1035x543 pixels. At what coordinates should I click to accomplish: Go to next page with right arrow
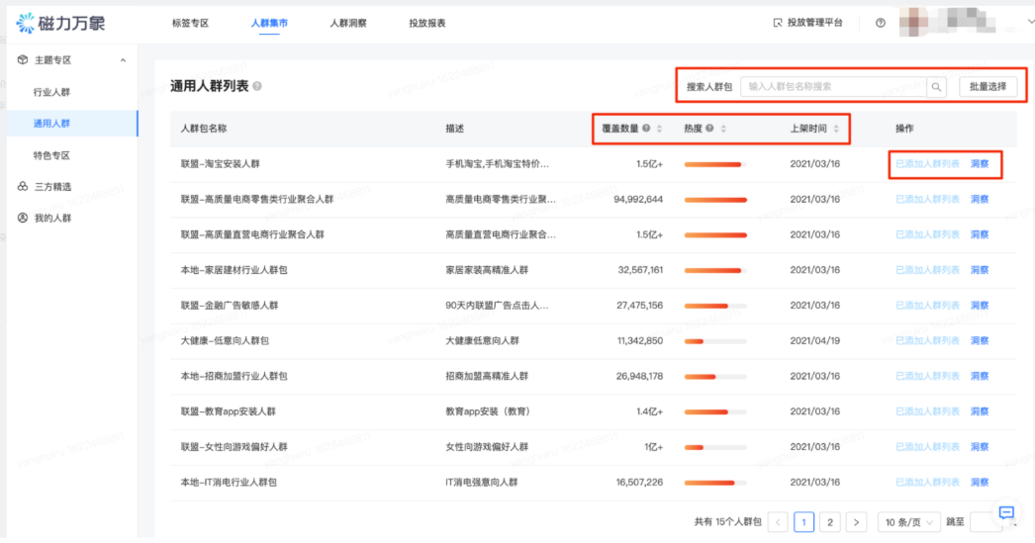pos(857,522)
